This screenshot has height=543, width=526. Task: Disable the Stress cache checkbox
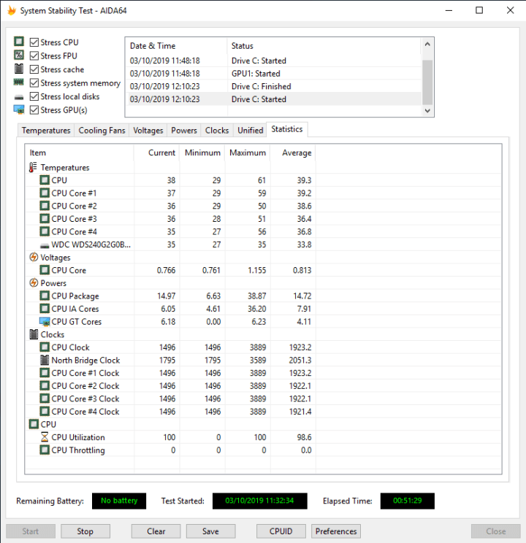[34, 69]
